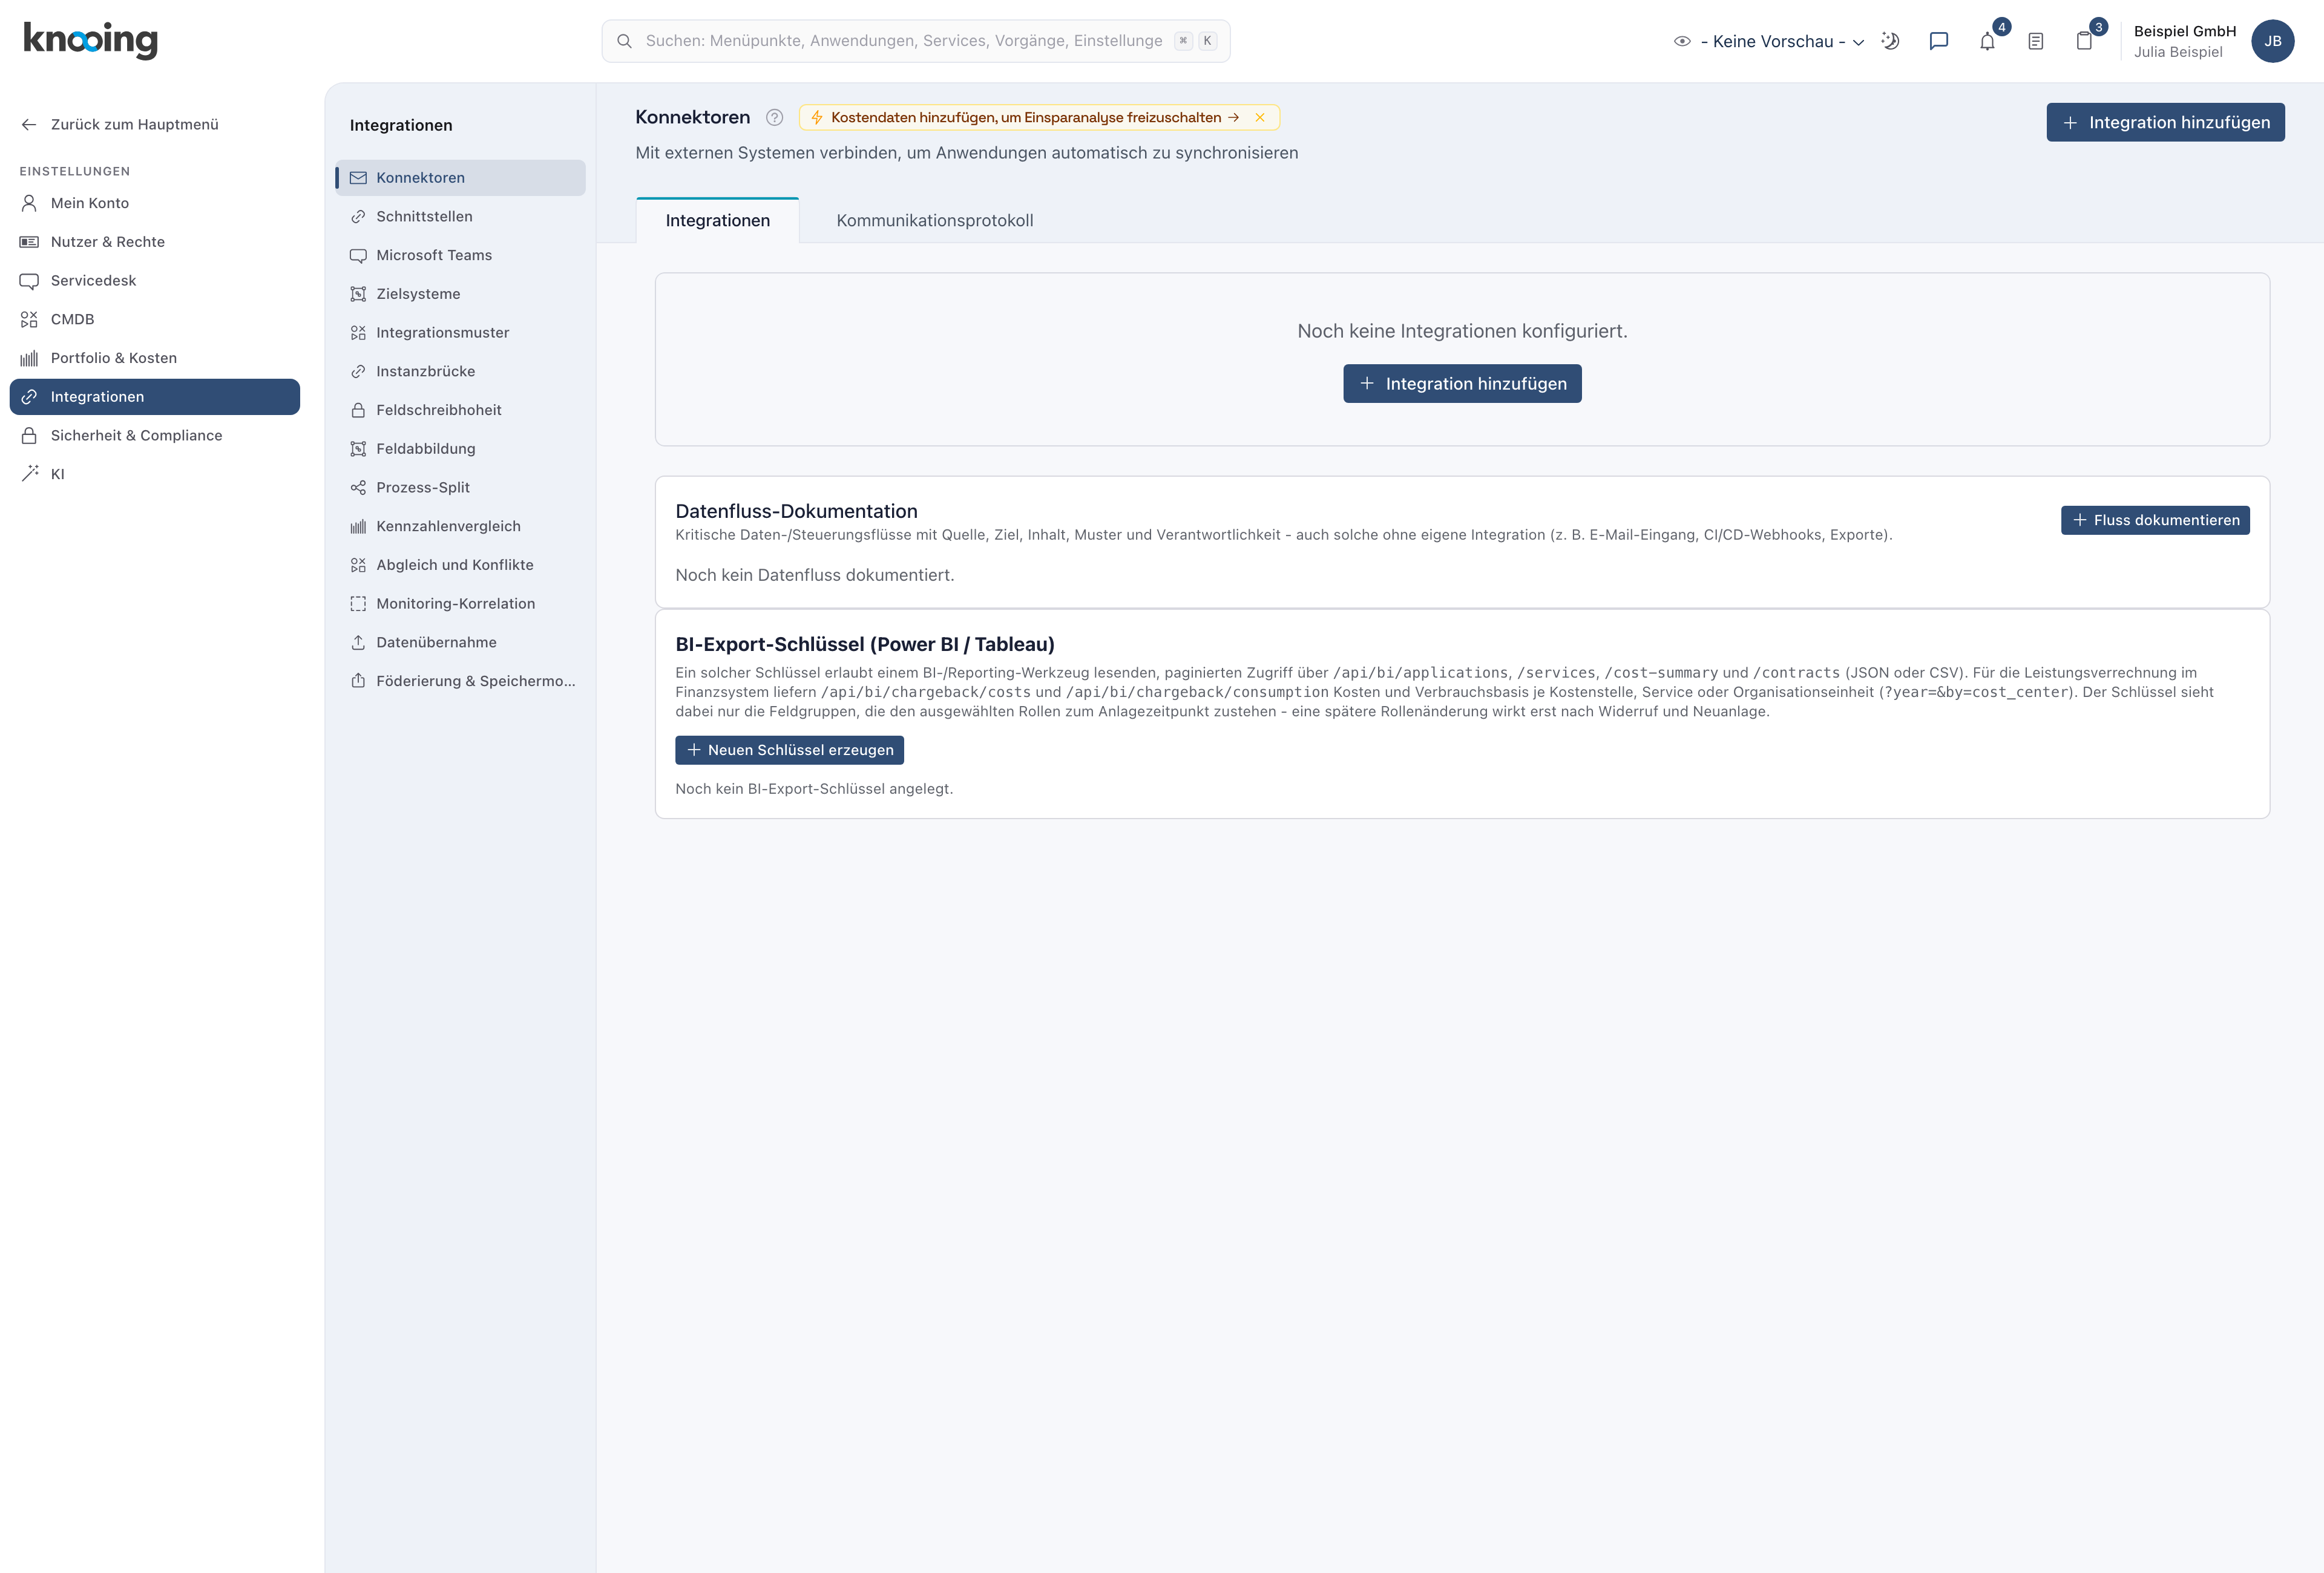Screen dimensions: 2324x1573
Task: Open Instanzbrücke submenu entry
Action: pyautogui.click(x=460, y=371)
